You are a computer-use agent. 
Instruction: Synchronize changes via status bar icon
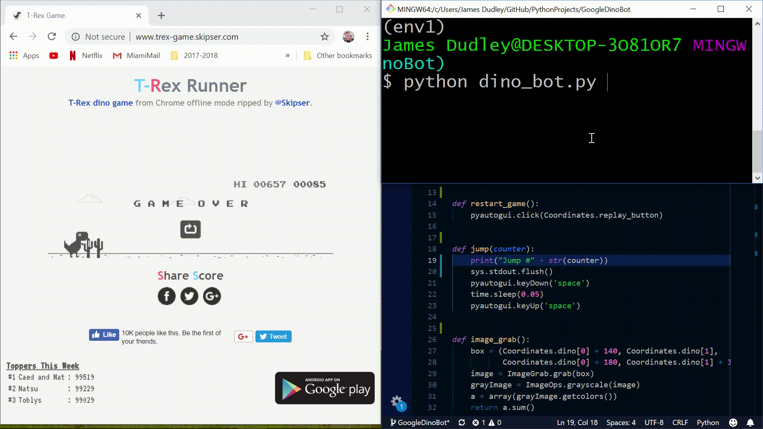coord(462,423)
